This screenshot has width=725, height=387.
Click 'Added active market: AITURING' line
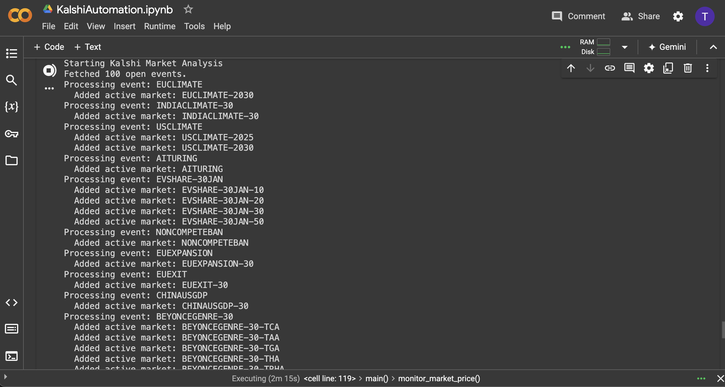click(x=149, y=169)
